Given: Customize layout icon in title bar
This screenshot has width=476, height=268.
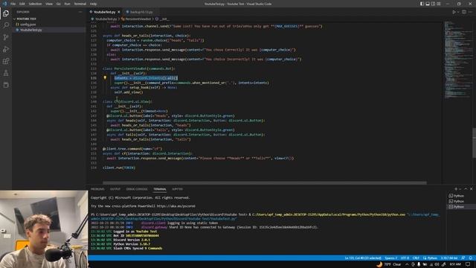Looking at the screenshot, I should [x=439, y=4].
